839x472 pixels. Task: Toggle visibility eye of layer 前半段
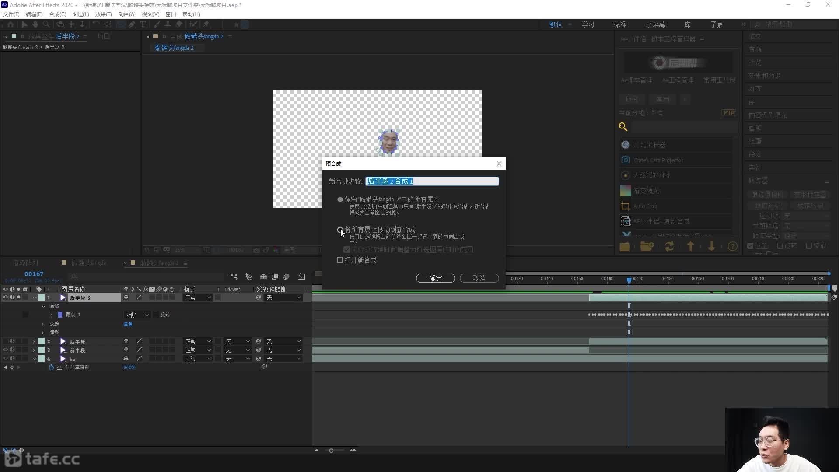tap(6, 350)
